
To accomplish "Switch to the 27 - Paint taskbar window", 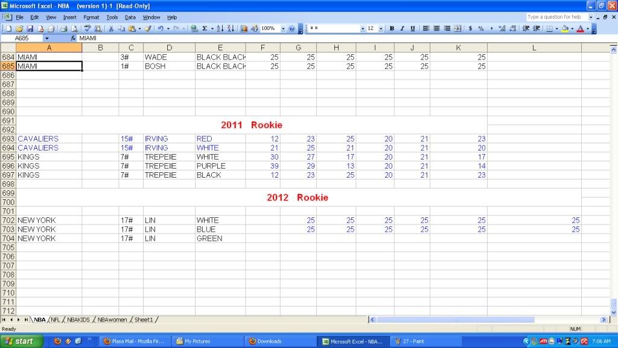I will pos(425,341).
